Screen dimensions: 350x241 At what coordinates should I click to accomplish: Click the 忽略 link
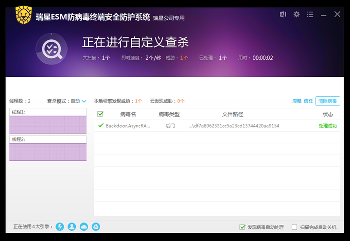[x=297, y=101]
